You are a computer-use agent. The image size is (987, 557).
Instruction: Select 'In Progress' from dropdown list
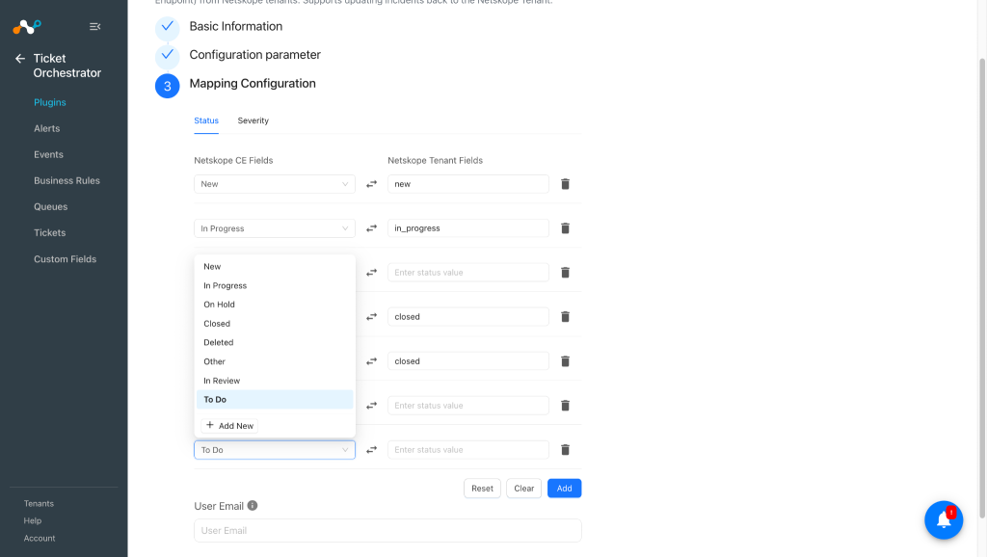pyautogui.click(x=275, y=285)
